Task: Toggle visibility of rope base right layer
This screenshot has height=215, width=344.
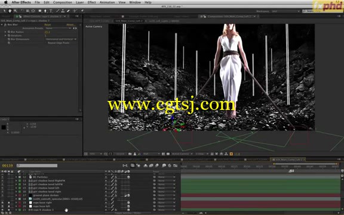Action: 2,202
